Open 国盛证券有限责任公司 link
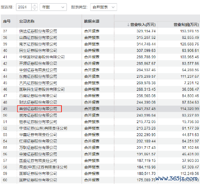This screenshot has width=200, height=184. pyautogui.click(x=38, y=160)
